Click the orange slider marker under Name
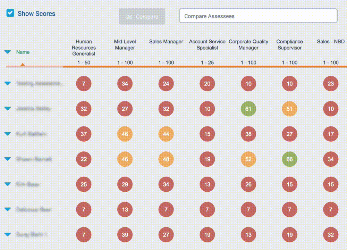The image size is (347, 250). pos(23,64)
